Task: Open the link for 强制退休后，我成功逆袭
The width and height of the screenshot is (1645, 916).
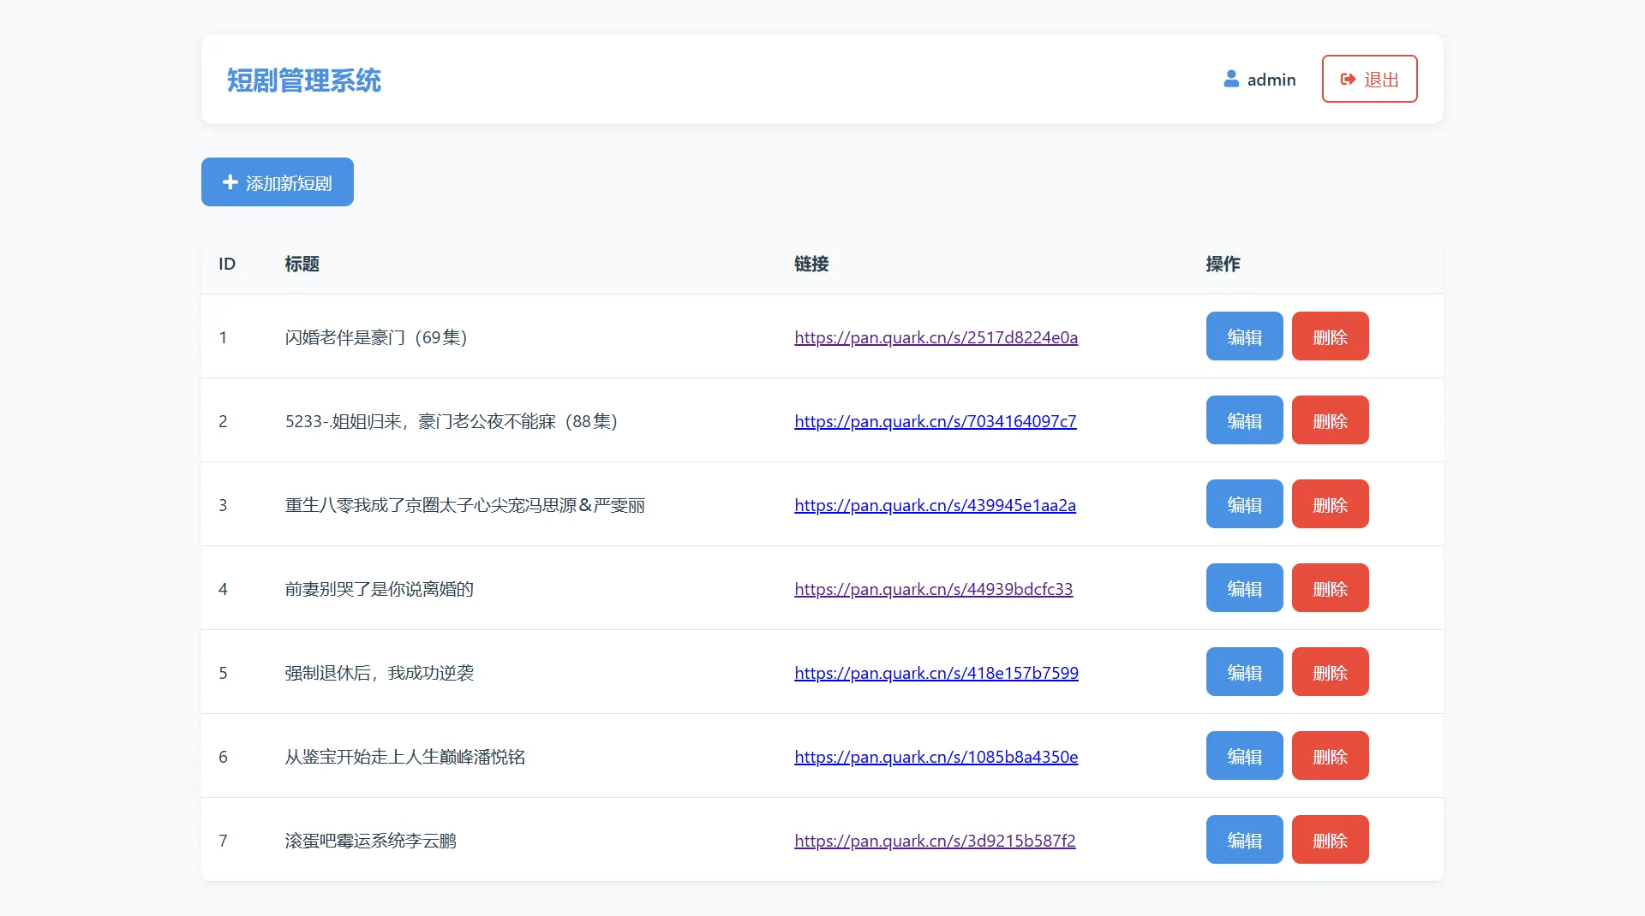Action: pyautogui.click(x=936, y=673)
